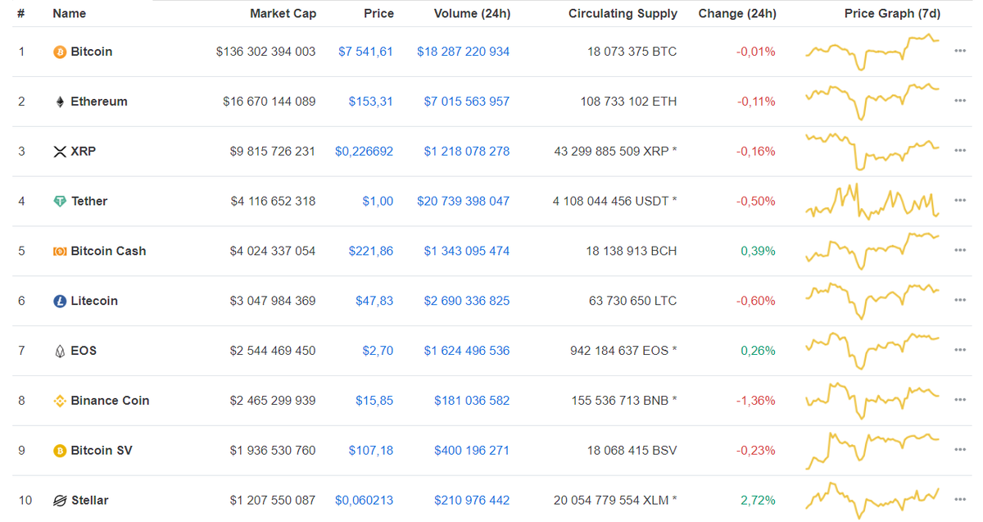
Task: Click Bitcoin Cash change 0,39%
Action: (x=758, y=252)
